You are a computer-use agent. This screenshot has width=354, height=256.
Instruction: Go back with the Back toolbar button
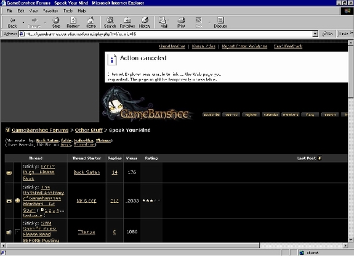coord(12,23)
